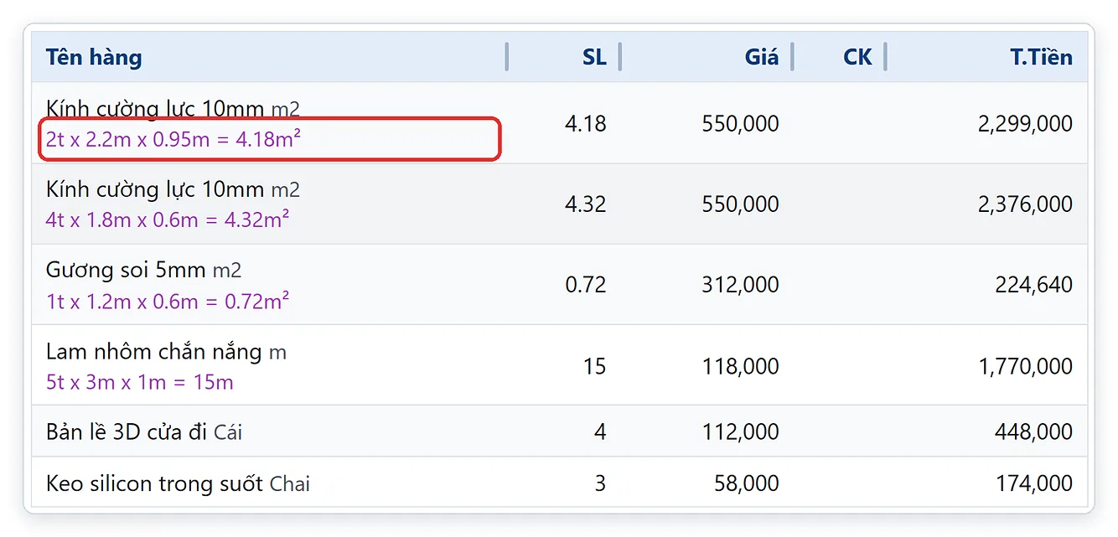Click the 118,000 price cell
1118x537 pixels.
pos(740,366)
